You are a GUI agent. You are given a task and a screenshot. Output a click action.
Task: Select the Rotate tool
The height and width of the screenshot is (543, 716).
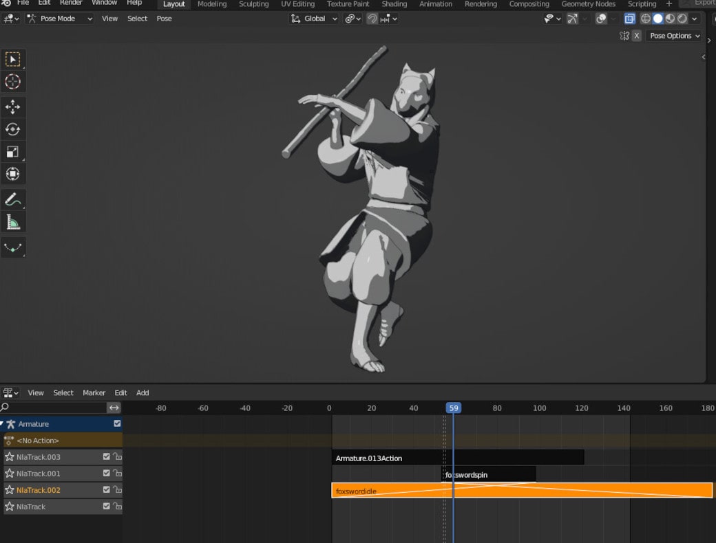click(x=14, y=129)
